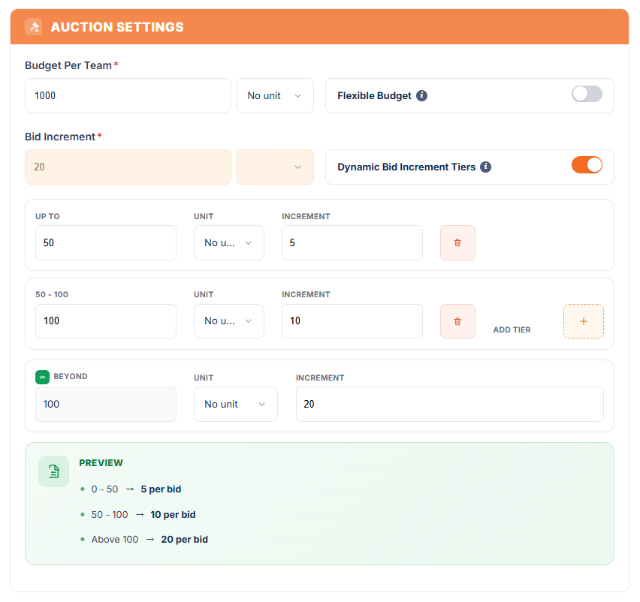640x602 pixels.
Task: Open unit dropdown for Up To 50 tier
Action: tap(229, 242)
